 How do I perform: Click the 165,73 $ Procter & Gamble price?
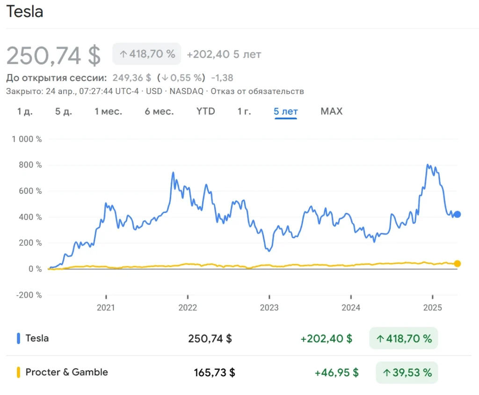tap(214, 373)
